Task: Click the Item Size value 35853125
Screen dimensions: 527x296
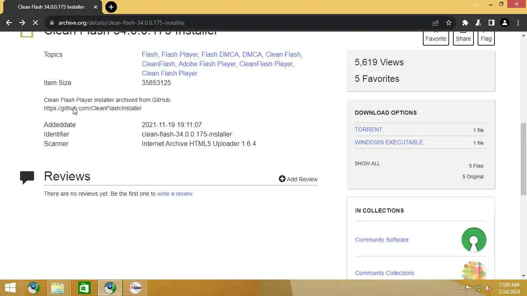Action: 156,83
